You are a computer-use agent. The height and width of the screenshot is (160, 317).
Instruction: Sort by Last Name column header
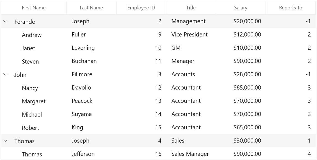(91, 8)
